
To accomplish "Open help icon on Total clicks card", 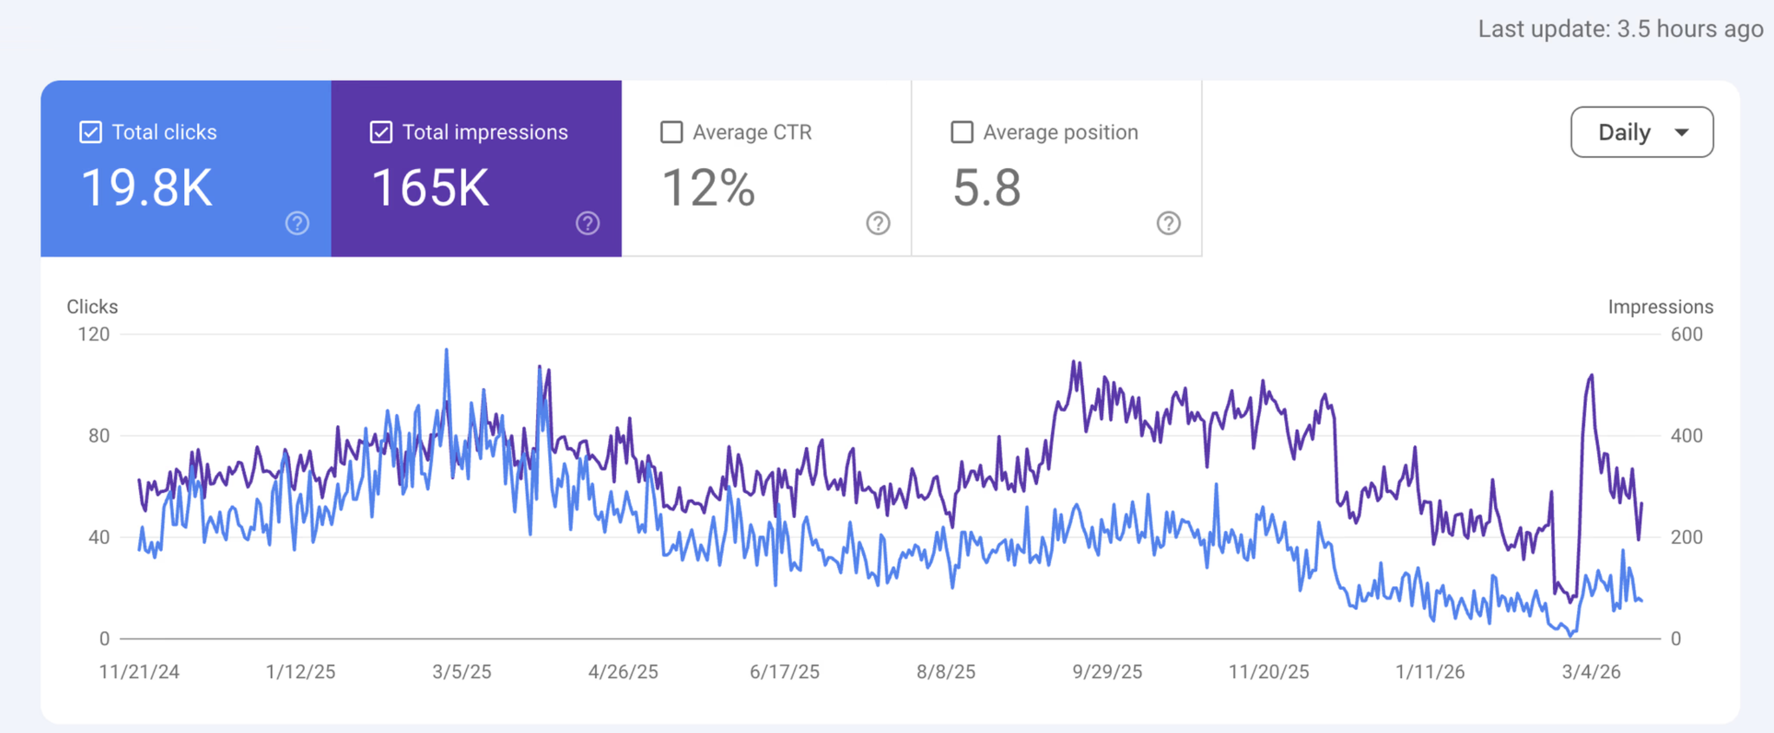I will point(298,223).
